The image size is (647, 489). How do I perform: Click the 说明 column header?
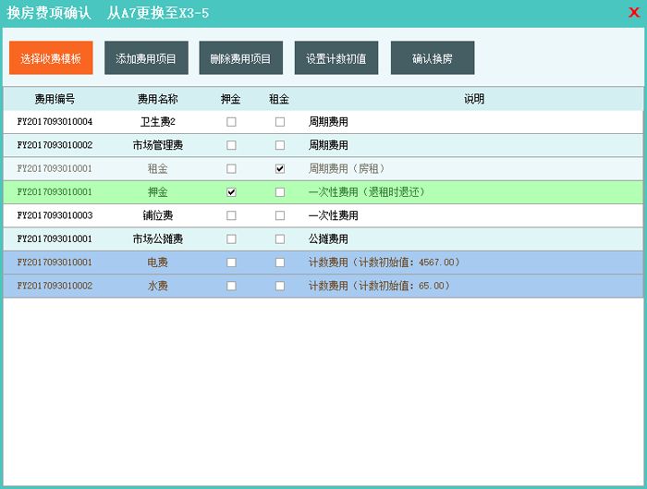coord(473,99)
